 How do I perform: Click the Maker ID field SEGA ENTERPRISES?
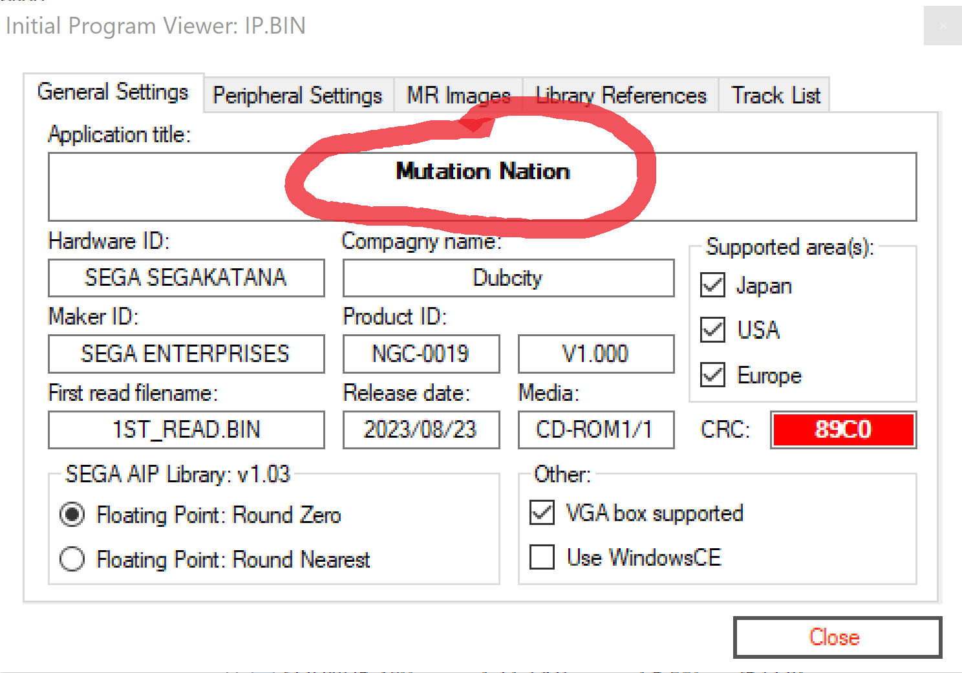tap(186, 354)
